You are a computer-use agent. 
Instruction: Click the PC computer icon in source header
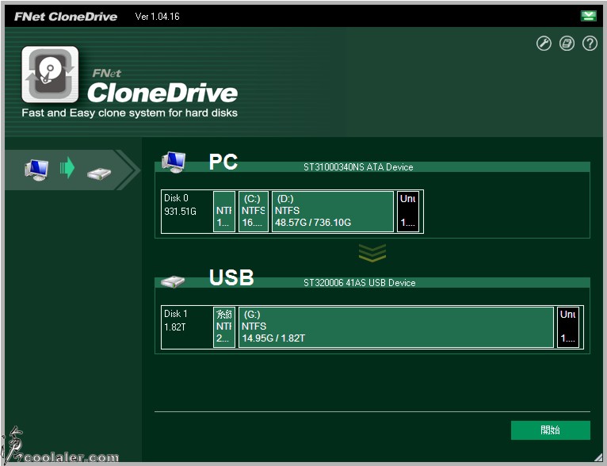click(174, 162)
